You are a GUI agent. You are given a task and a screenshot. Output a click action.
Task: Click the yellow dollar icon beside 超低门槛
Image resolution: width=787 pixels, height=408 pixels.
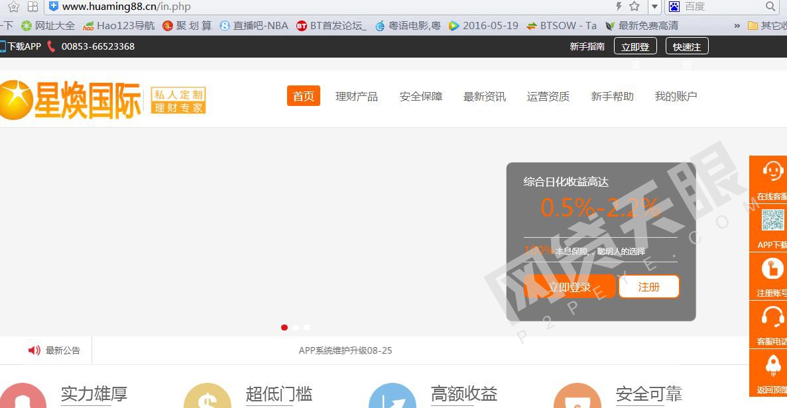coord(208,396)
